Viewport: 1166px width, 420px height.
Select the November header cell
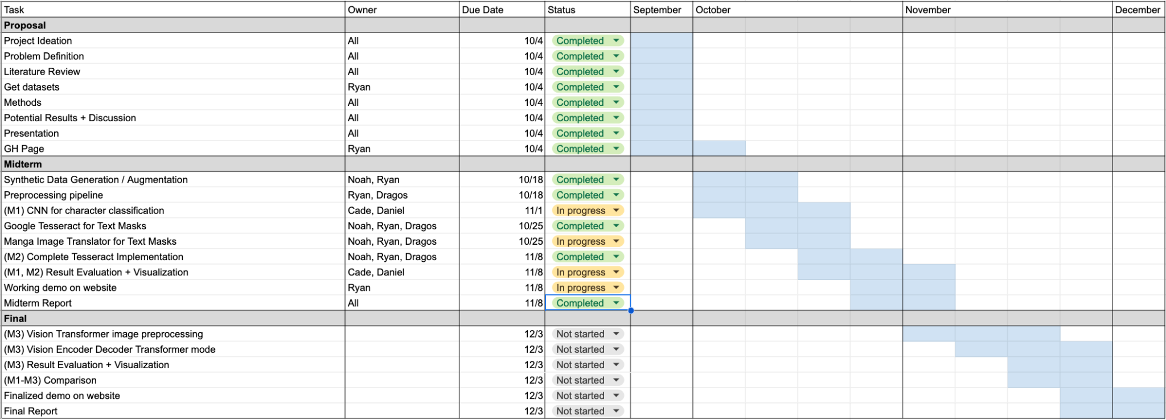1007,10
